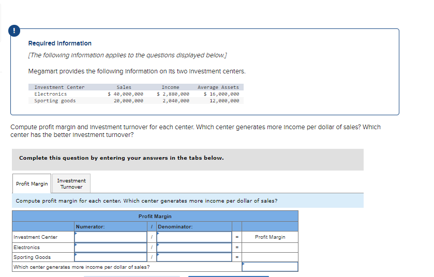
Task: Click Sporting goods sales value 20,000,000
Action: click(128, 101)
